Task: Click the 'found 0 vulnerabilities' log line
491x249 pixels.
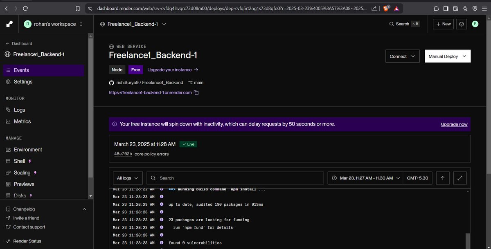Action: pyautogui.click(x=195, y=243)
